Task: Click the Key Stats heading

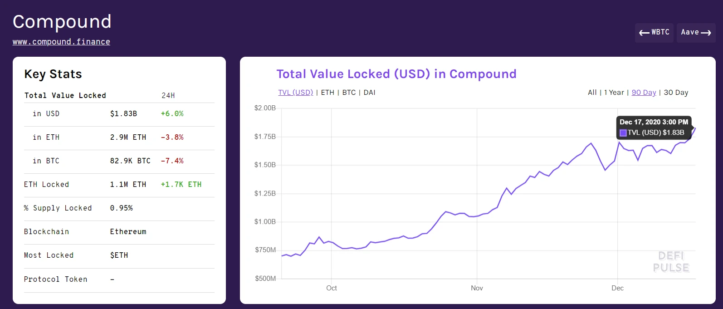Action: [53, 74]
